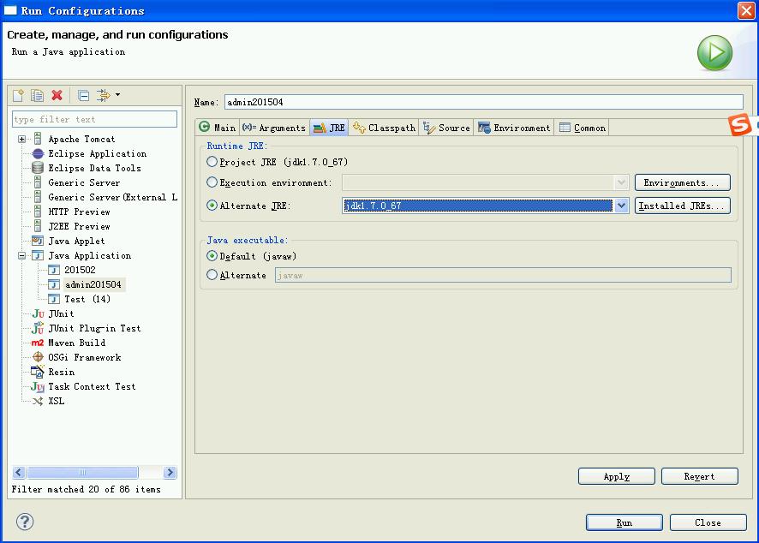Close the Run Configurations dialog

pyautogui.click(x=708, y=522)
